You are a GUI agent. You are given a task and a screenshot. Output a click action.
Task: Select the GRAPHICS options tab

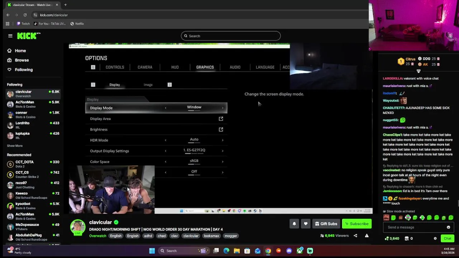tap(205, 67)
